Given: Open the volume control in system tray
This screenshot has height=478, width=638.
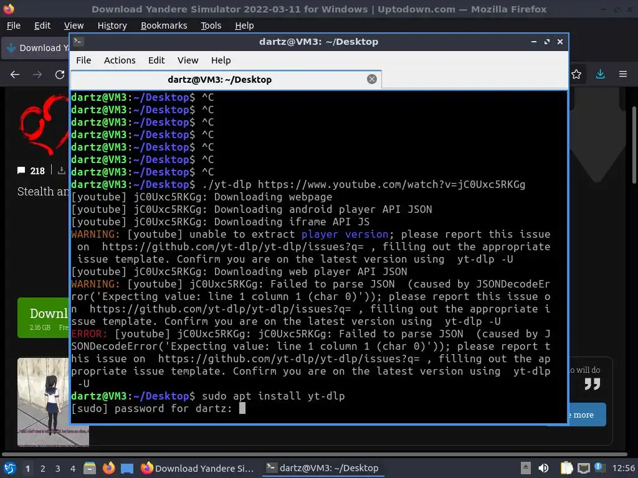Looking at the screenshot, I should click(x=543, y=468).
